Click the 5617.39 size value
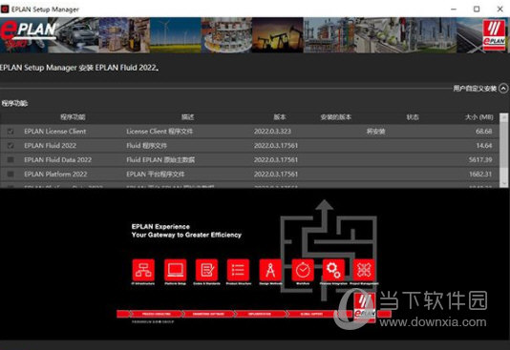The width and height of the screenshot is (510, 350). 480,159
